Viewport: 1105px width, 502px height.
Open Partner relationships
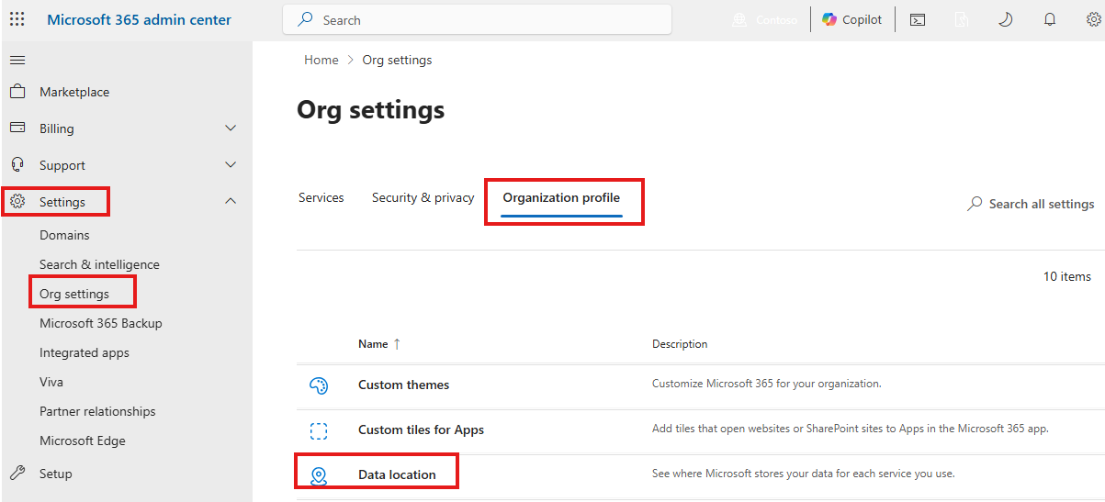point(97,411)
